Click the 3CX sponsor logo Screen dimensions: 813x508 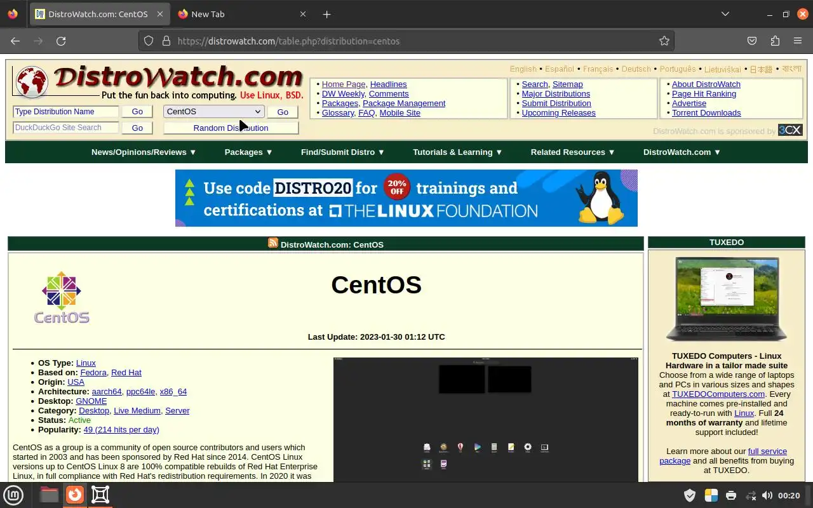[x=790, y=130]
